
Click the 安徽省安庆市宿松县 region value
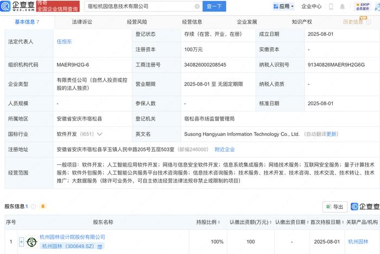tap(79, 119)
